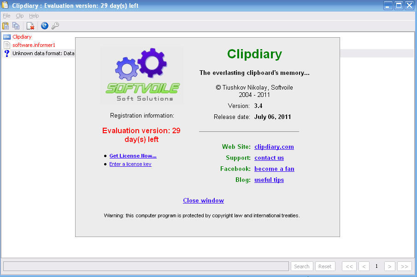The height and width of the screenshot is (277, 417).
Task: Click the Delete clip icon with red X
Action: pyautogui.click(x=30, y=26)
